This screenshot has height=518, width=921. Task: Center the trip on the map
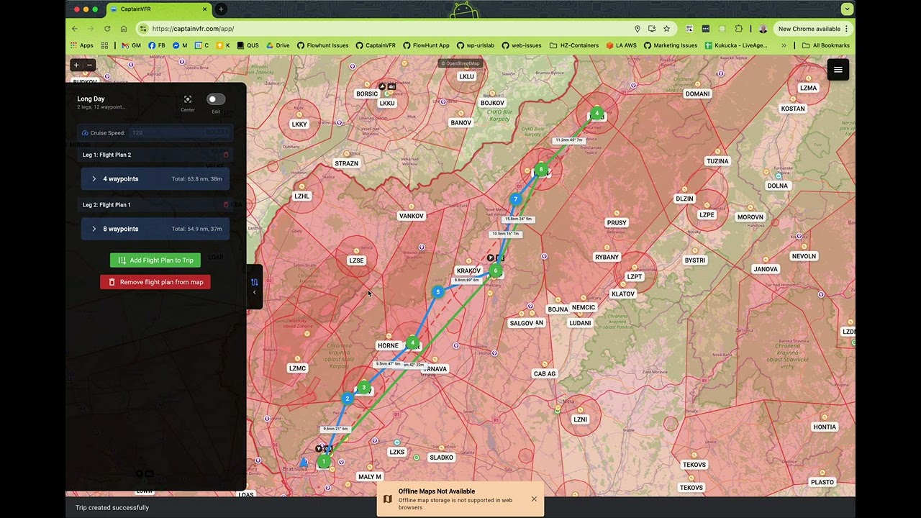(x=188, y=102)
